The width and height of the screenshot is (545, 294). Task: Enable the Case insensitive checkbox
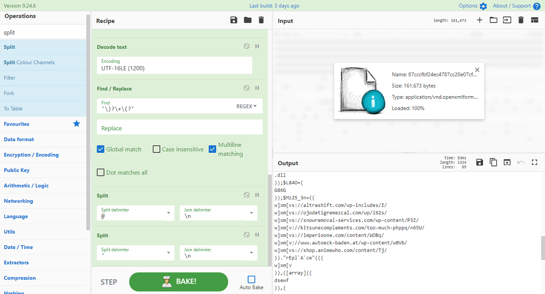pos(156,149)
